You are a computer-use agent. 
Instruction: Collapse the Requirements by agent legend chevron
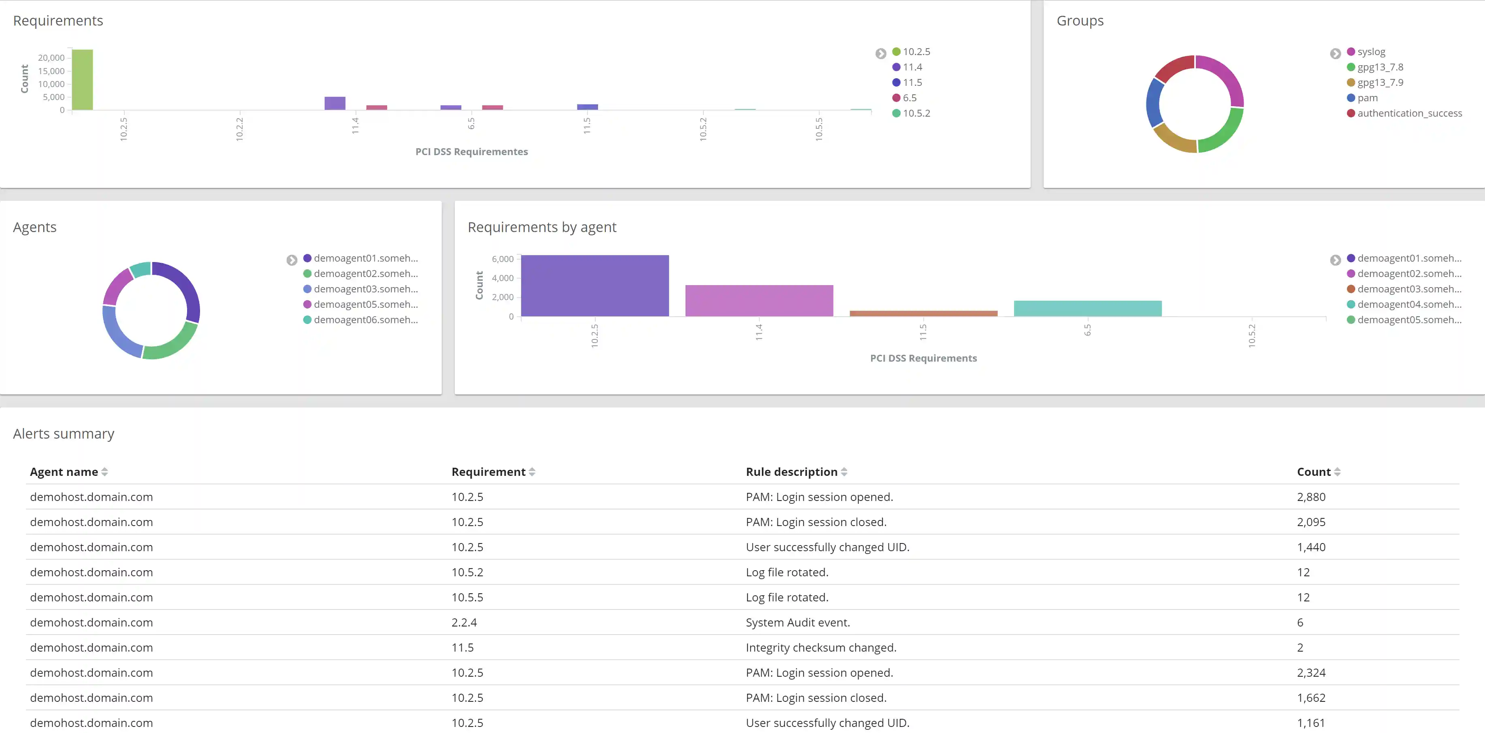[1336, 260]
